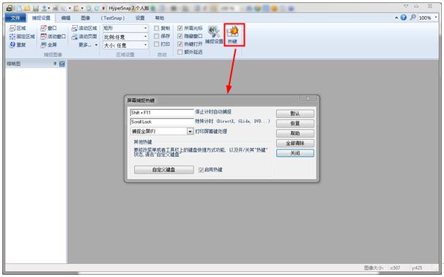Toggle the 复制 copy checkbox
This screenshot has height=277, width=444.
click(x=156, y=28)
